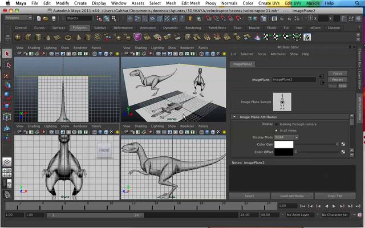
Task: Open the UV Texture Editor shelf icon
Action: (x=307, y=37)
